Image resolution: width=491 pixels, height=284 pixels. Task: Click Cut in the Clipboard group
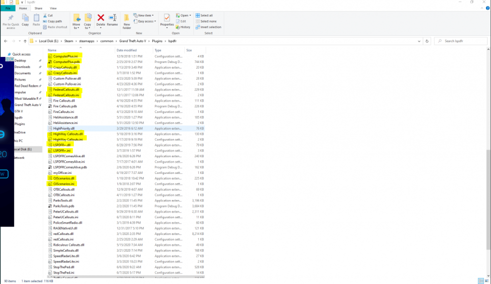pos(48,15)
